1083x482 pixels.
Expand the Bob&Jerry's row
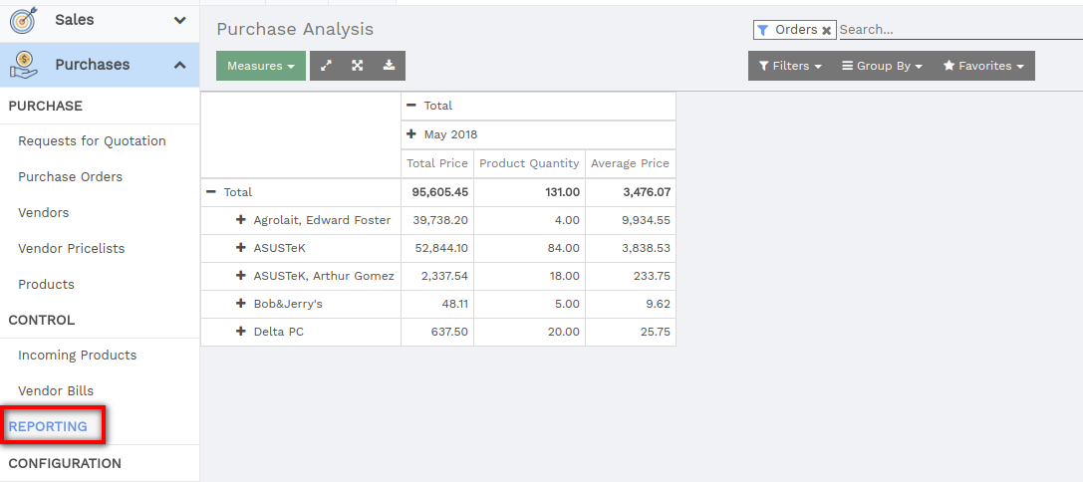coord(241,303)
